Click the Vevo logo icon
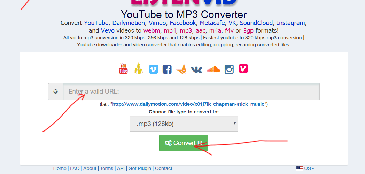The width and height of the screenshot is (365, 174). pos(243,69)
